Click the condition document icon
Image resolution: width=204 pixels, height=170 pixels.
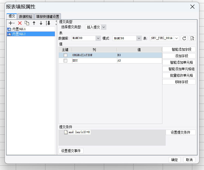[66, 132]
